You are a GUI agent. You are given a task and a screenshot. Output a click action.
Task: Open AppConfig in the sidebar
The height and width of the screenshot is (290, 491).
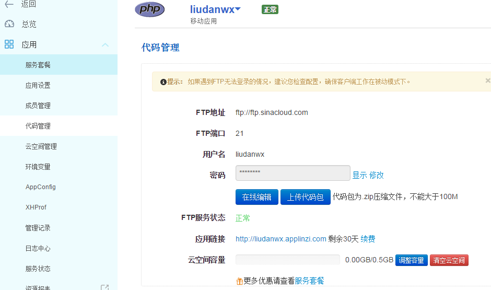[x=59, y=187]
